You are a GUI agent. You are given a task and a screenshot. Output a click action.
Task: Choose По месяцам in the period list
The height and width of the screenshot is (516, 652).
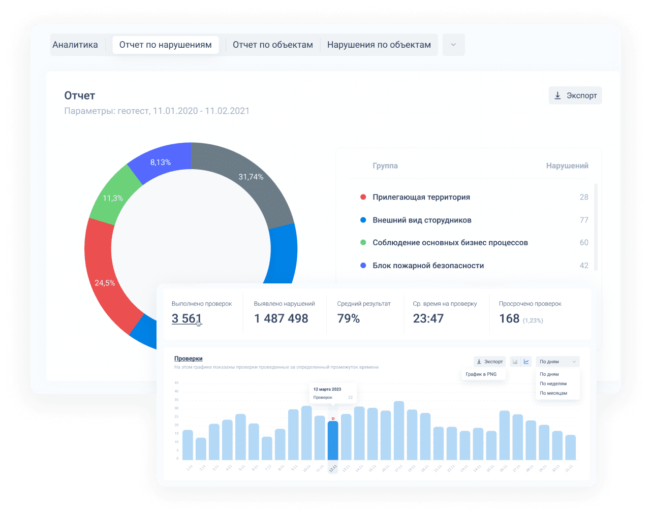click(553, 393)
